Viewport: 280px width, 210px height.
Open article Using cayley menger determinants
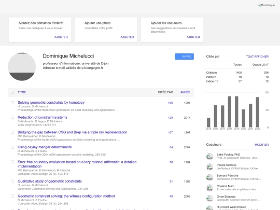(45, 147)
